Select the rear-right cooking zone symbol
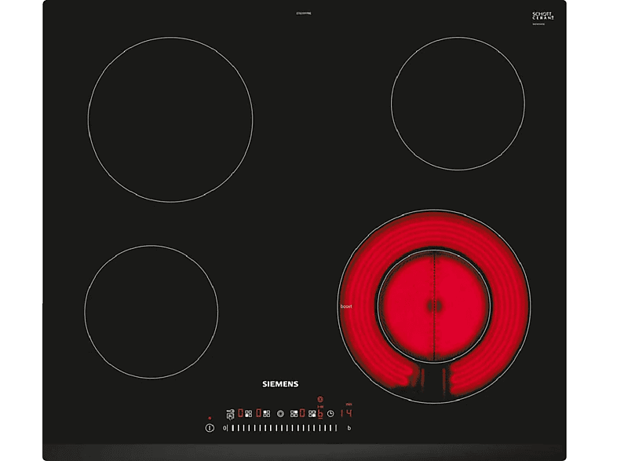This screenshot has width=617, height=461. pyautogui.click(x=294, y=414)
